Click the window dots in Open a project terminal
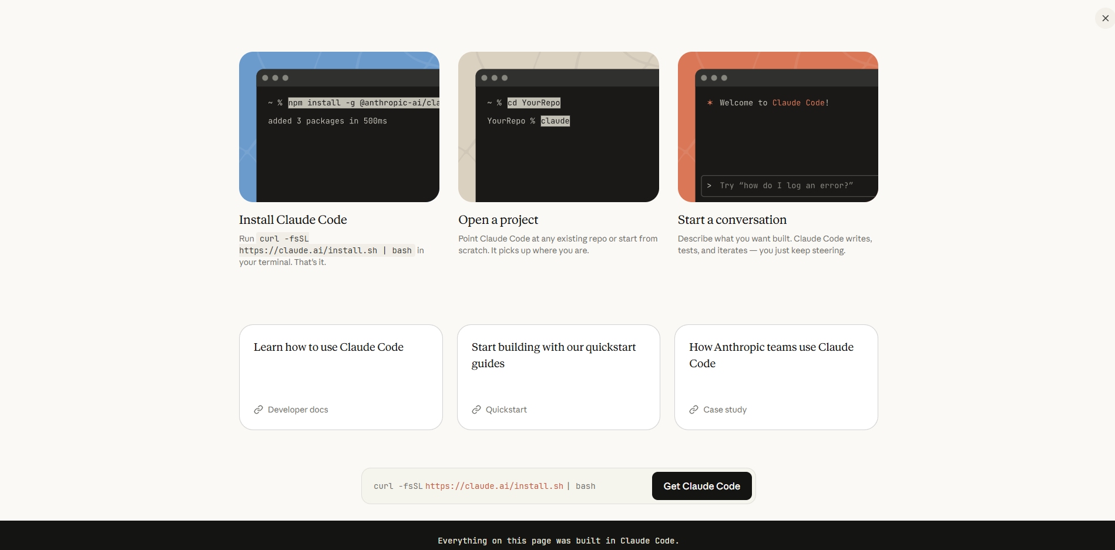 point(494,78)
